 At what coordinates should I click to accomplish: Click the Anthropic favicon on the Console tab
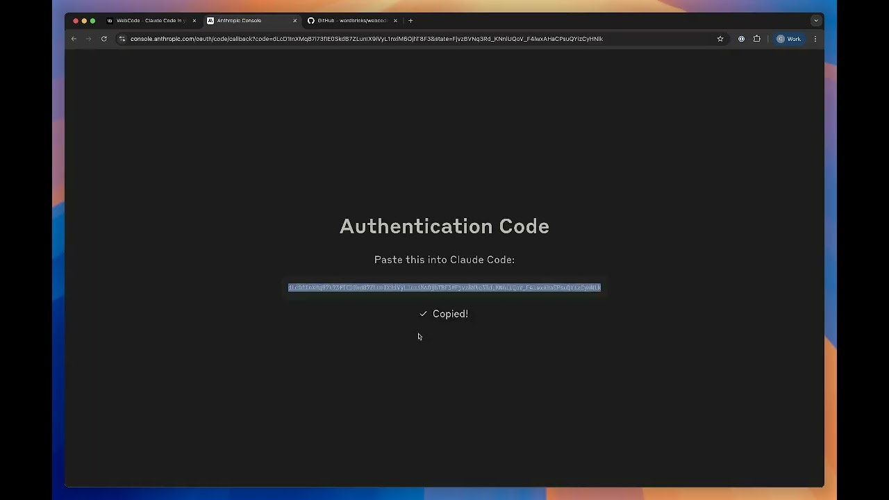[210, 21]
